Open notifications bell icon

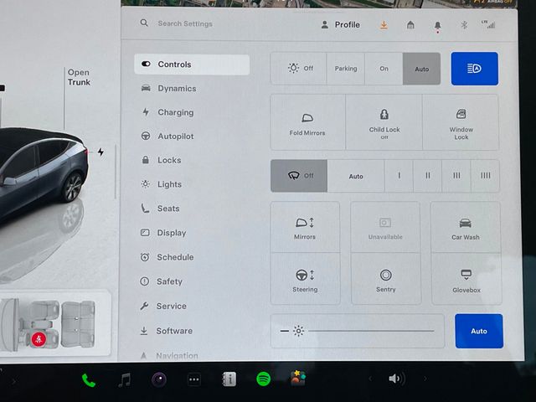pyautogui.click(x=437, y=26)
